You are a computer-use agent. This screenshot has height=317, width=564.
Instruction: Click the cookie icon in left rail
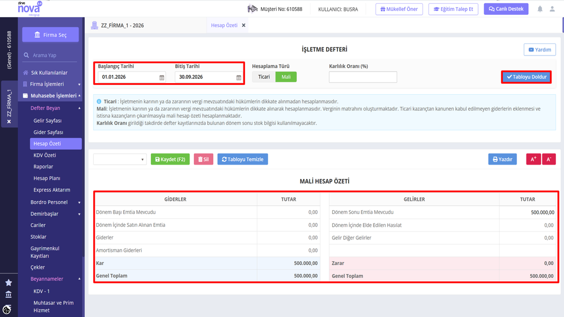click(7, 309)
